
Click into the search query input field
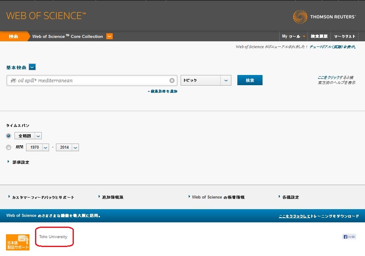pos(92,81)
